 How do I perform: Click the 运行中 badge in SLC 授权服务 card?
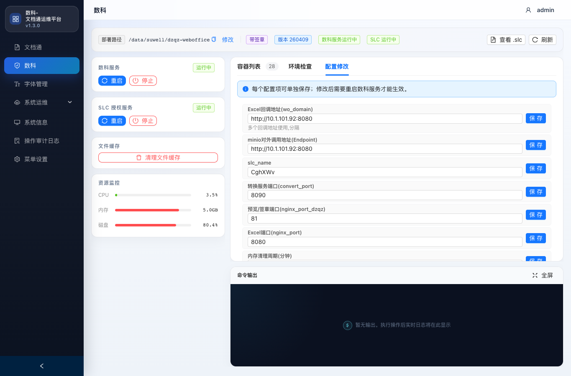[204, 108]
